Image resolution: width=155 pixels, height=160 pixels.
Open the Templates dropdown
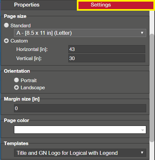pyautogui.click(x=80, y=153)
